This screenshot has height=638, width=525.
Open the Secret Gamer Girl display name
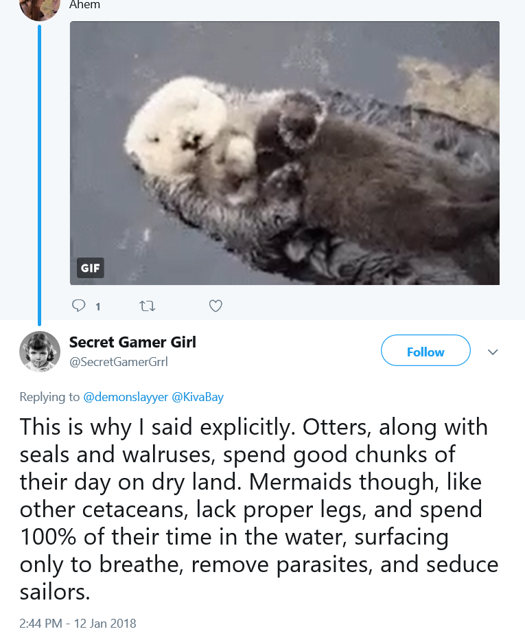132,342
